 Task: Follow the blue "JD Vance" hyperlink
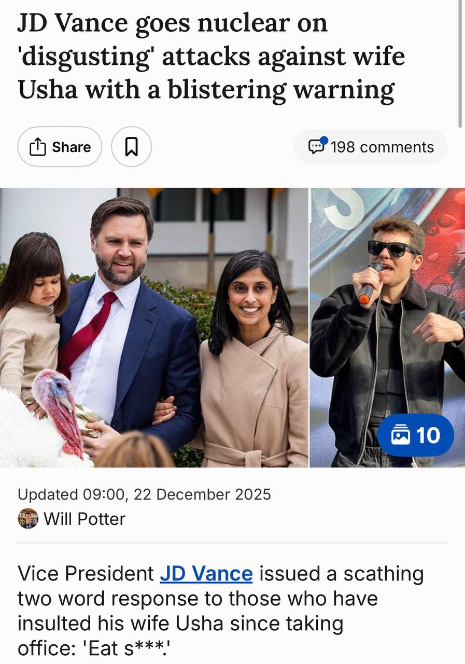point(206,574)
